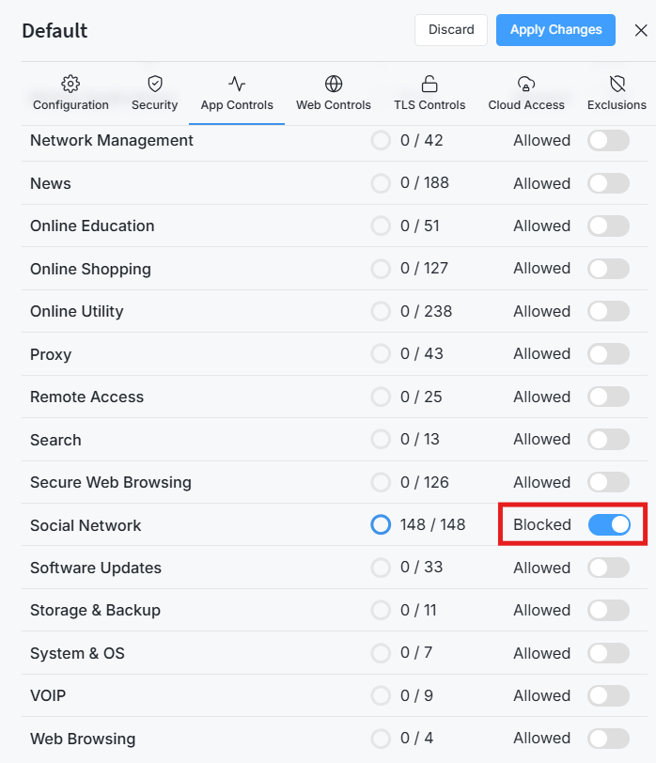Toggle blocking for Network Management
The image size is (656, 763).
pyautogui.click(x=608, y=141)
